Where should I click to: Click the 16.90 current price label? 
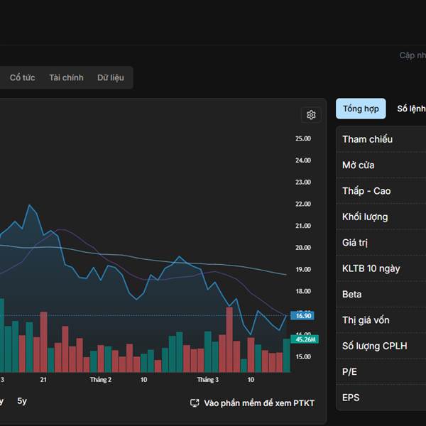pyautogui.click(x=303, y=315)
